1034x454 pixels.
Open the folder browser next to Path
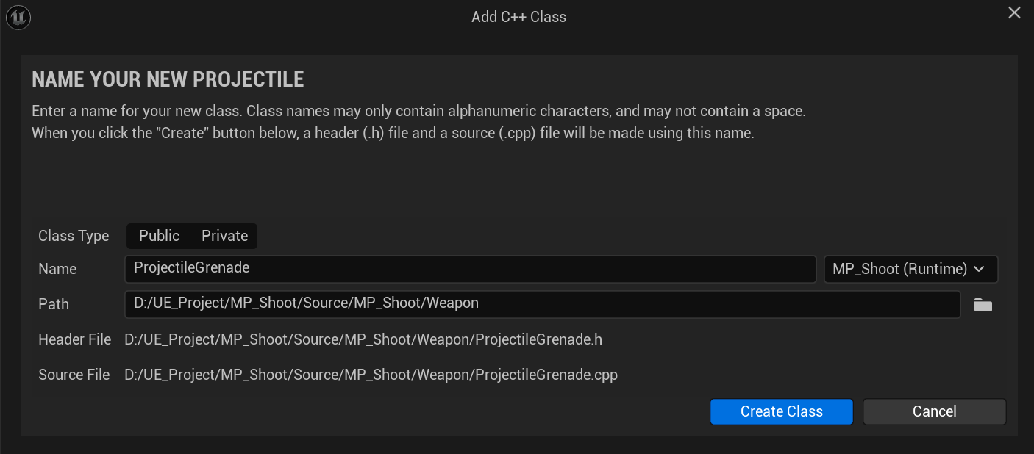[983, 305]
